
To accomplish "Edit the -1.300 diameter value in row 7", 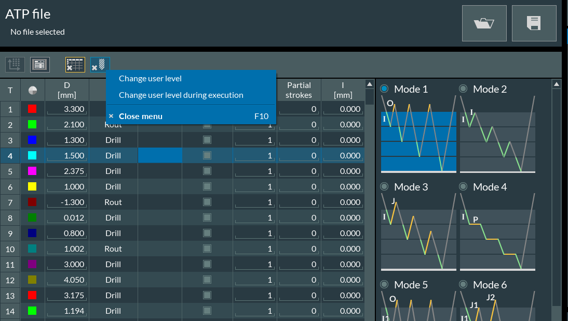I will tap(67, 202).
